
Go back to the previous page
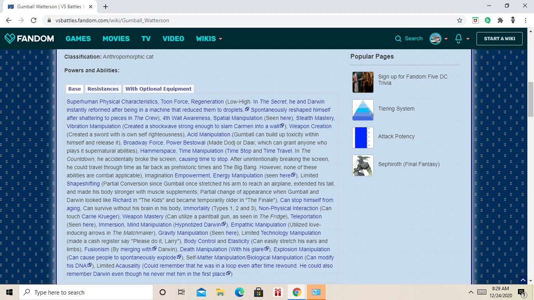tap(9, 20)
